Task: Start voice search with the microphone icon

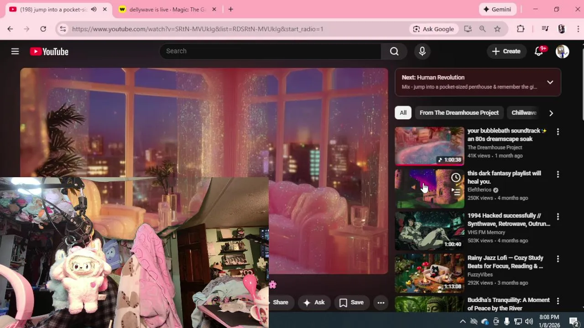Action: pos(422,51)
